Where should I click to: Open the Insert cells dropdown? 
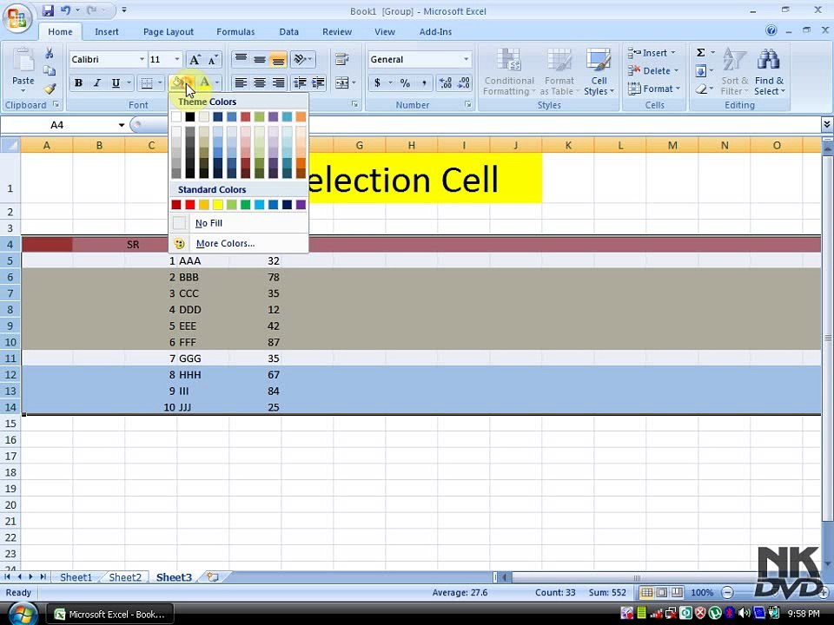pyautogui.click(x=652, y=53)
